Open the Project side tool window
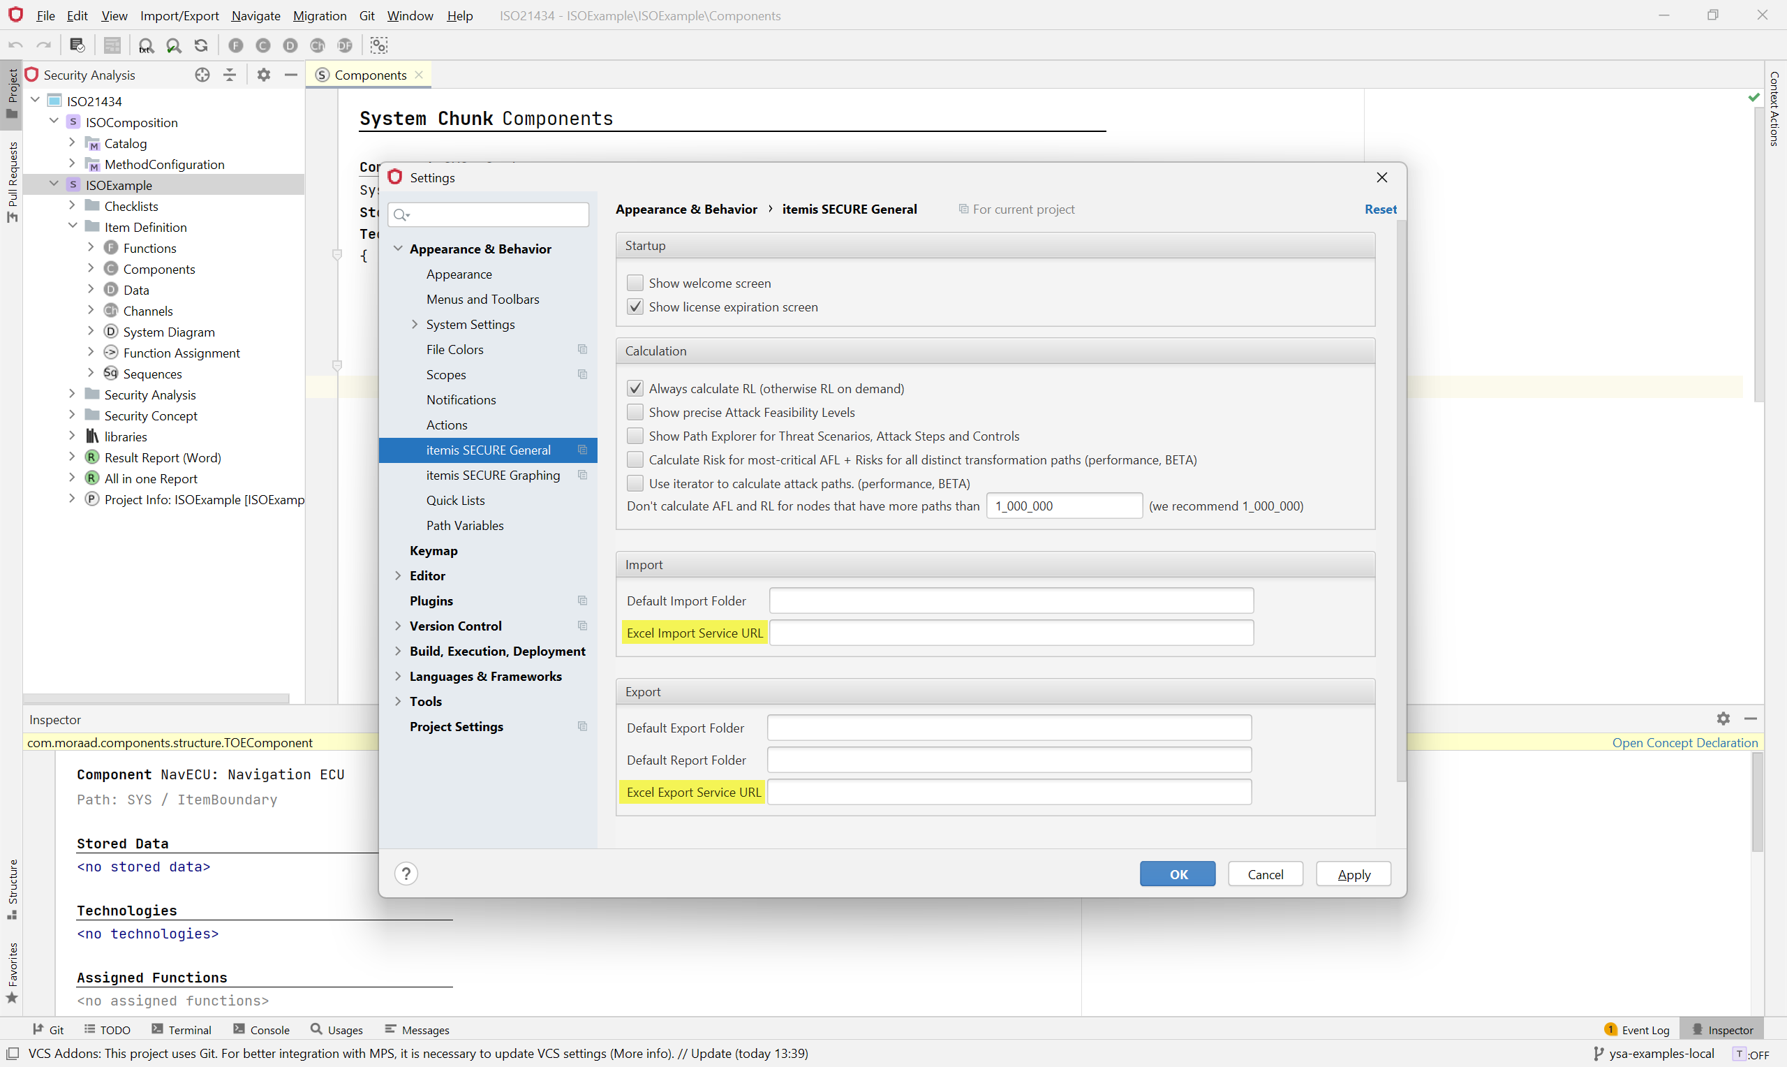The width and height of the screenshot is (1787, 1067). (11, 94)
